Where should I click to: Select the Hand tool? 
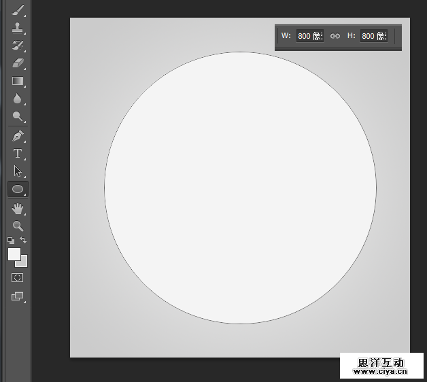click(18, 209)
